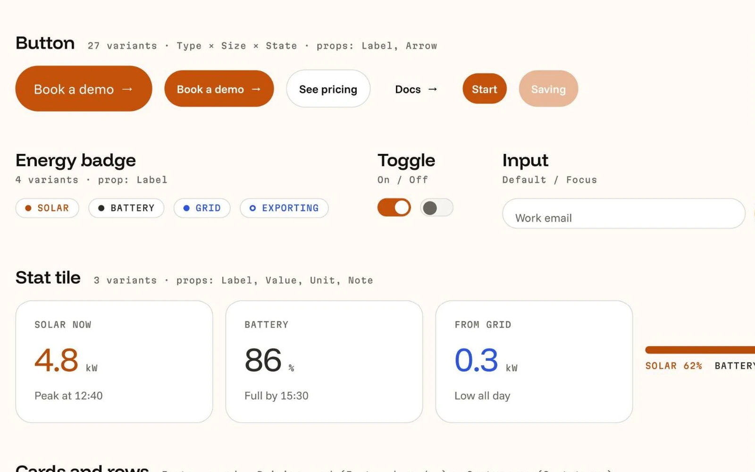Turn on the grey Off toggle
This screenshot has height=472, width=755.
pos(436,208)
